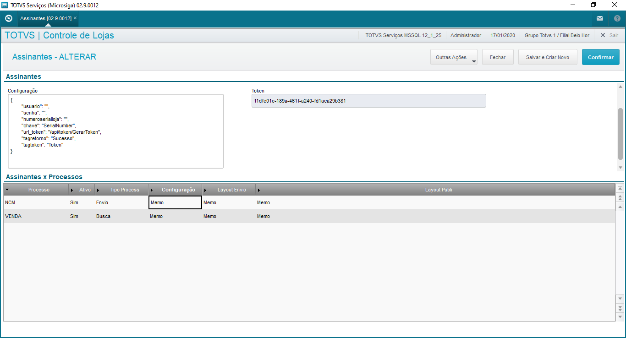
Task: Select the VENDA process cell
Action: click(36, 216)
